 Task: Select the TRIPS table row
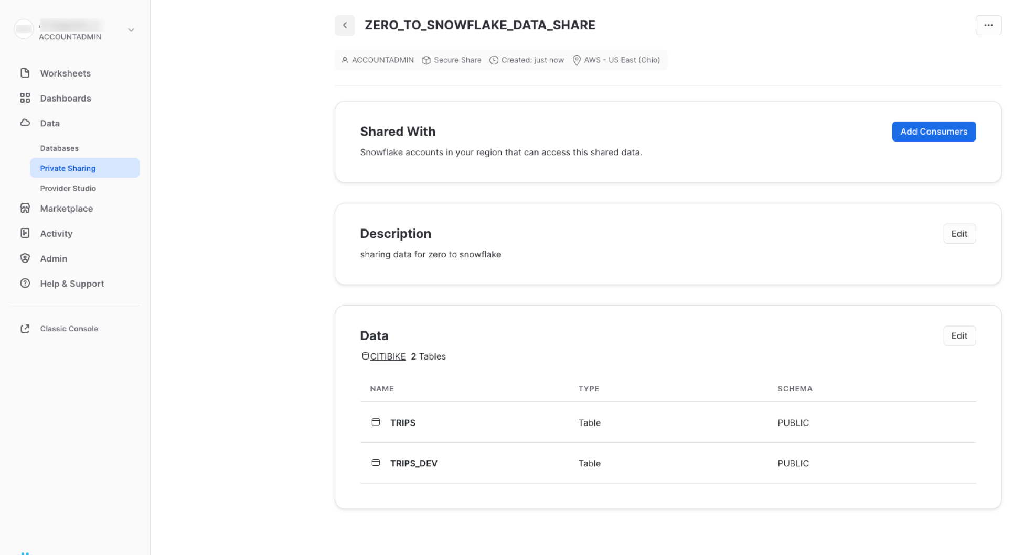(x=403, y=423)
